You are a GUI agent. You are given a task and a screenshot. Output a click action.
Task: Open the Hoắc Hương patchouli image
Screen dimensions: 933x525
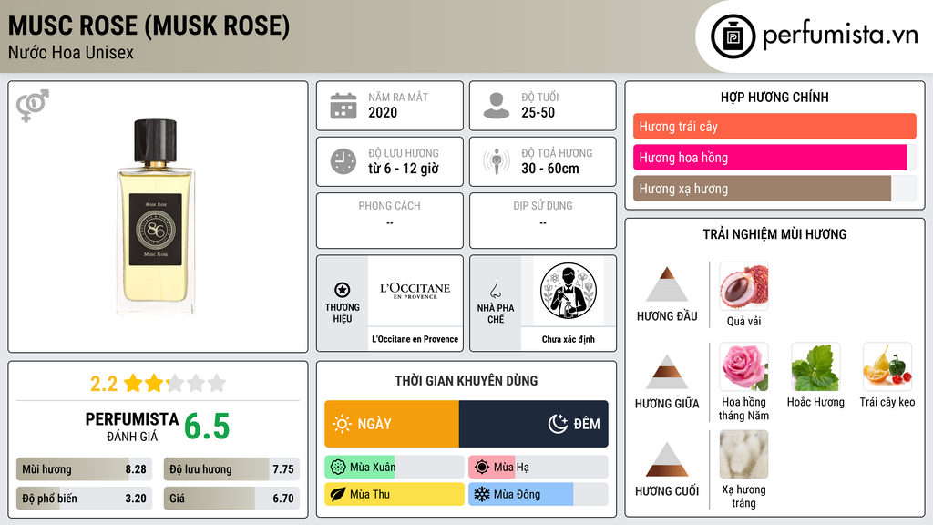click(815, 366)
